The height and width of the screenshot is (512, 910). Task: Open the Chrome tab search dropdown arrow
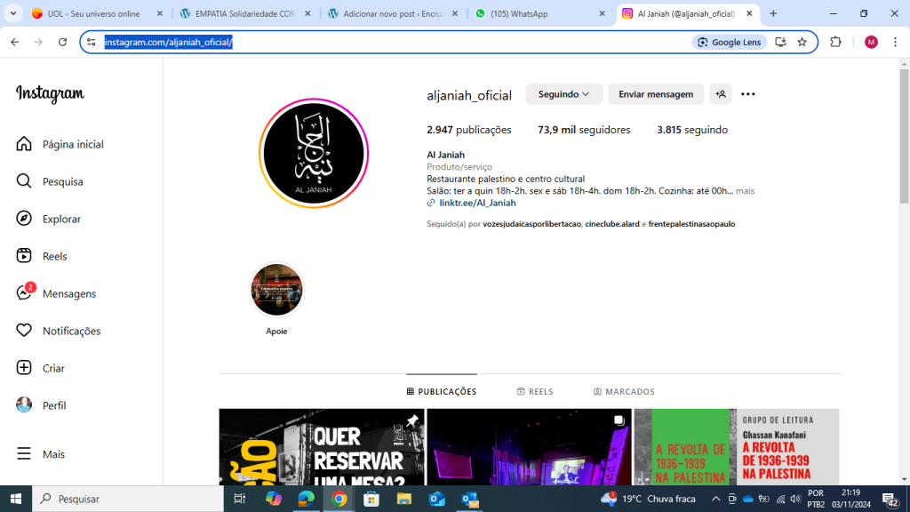point(13,14)
